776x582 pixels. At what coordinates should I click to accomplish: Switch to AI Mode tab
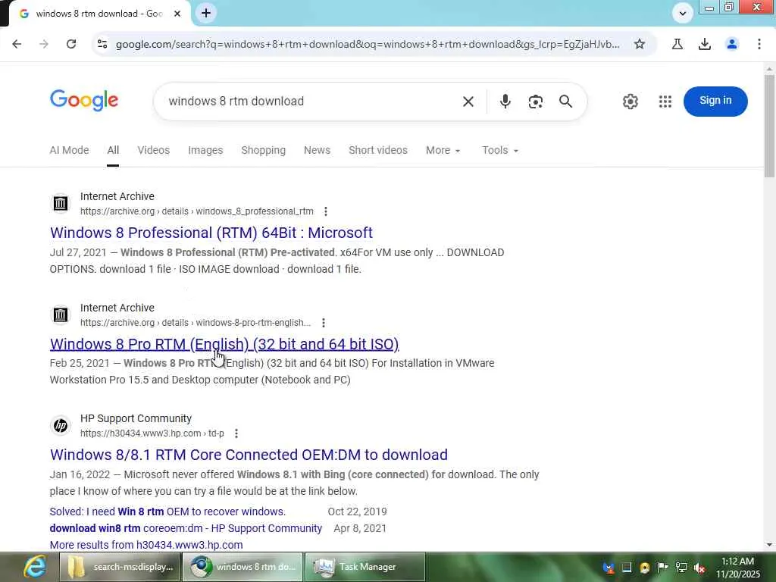pos(69,150)
